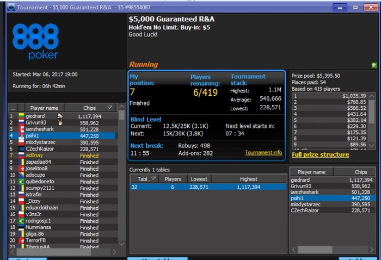Click Chips header in table players panel
The image size is (381, 260).
pos(354,172)
